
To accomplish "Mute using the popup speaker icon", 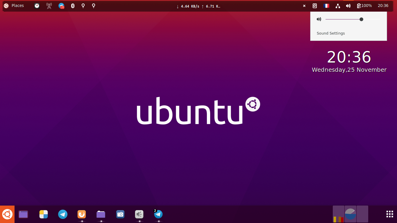I will (x=319, y=19).
